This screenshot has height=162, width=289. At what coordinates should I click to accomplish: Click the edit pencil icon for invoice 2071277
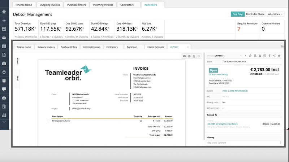tap(250, 56)
